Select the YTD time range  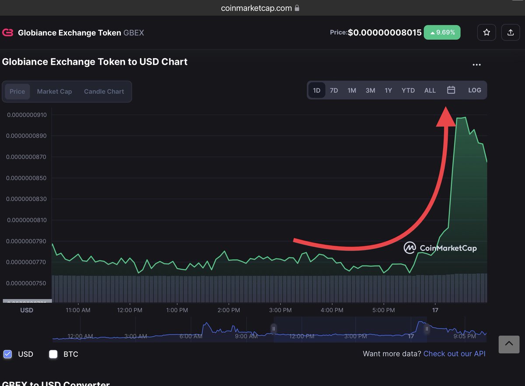coord(408,90)
